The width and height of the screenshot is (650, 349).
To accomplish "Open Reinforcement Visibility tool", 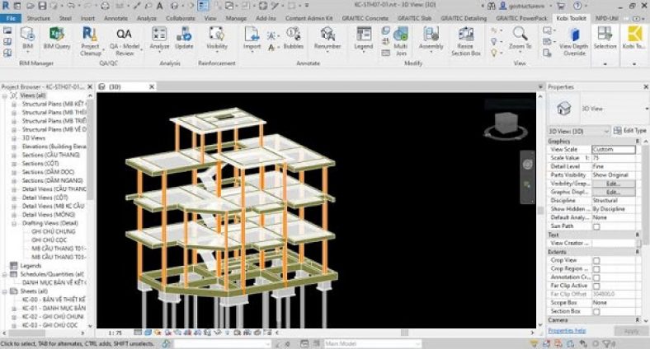I will tap(217, 38).
